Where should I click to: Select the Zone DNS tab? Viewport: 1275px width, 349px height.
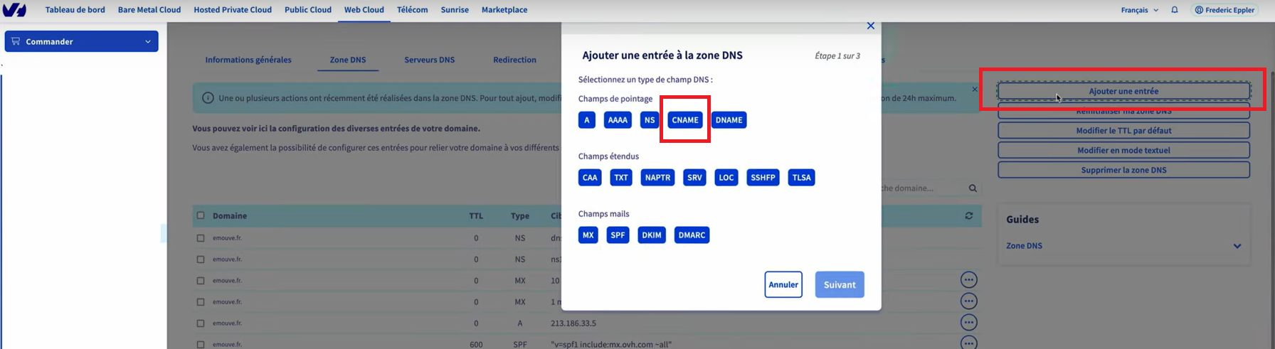pyautogui.click(x=348, y=60)
